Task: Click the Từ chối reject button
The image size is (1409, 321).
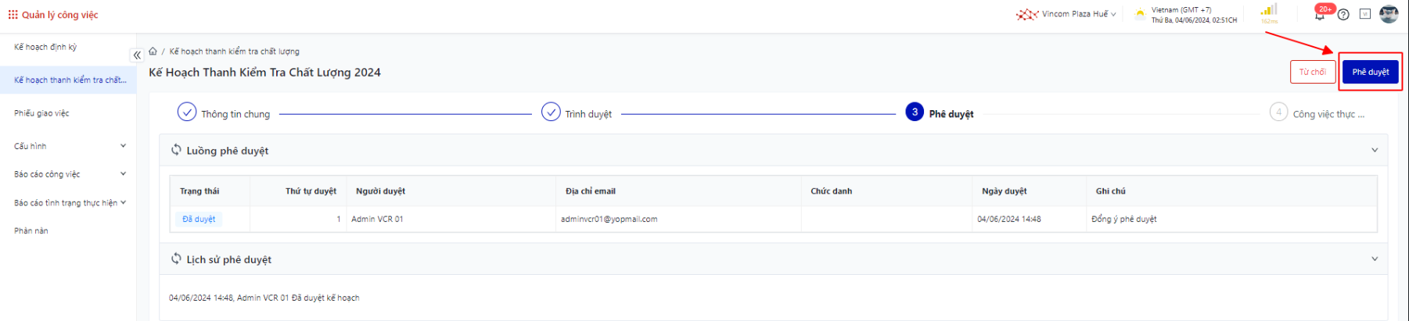Action: [1312, 72]
